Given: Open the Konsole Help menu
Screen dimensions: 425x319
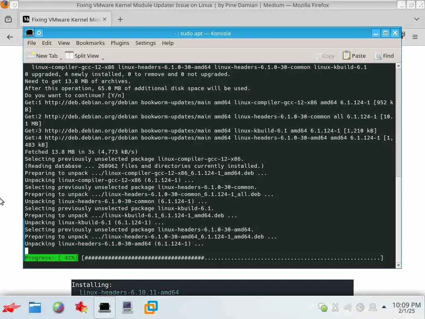Looking at the screenshot, I should [168, 43].
